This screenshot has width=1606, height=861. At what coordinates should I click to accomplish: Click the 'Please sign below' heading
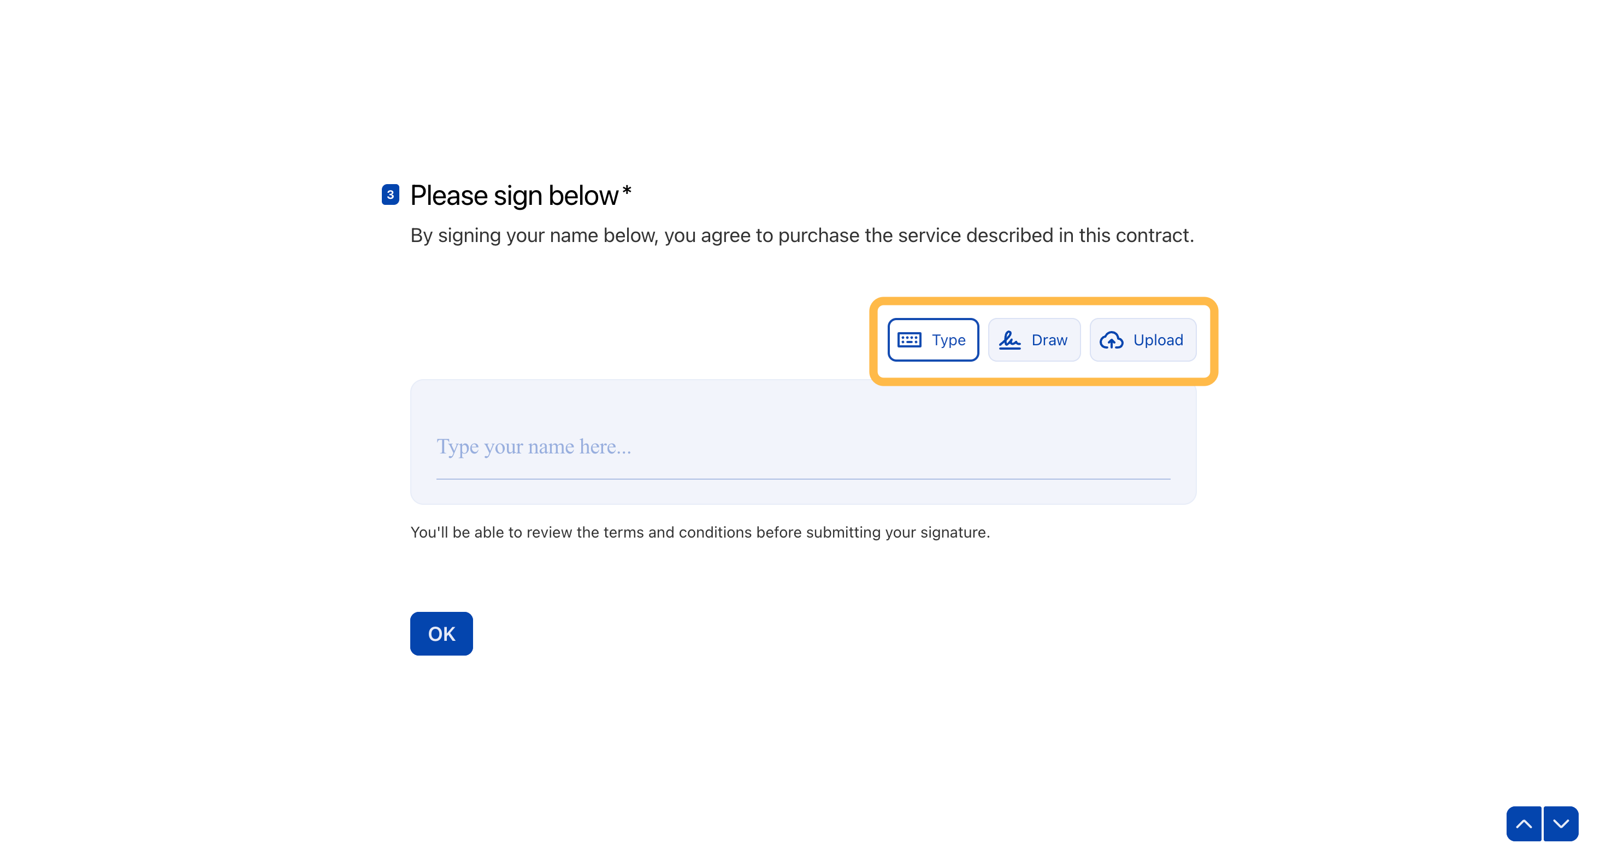tap(513, 196)
